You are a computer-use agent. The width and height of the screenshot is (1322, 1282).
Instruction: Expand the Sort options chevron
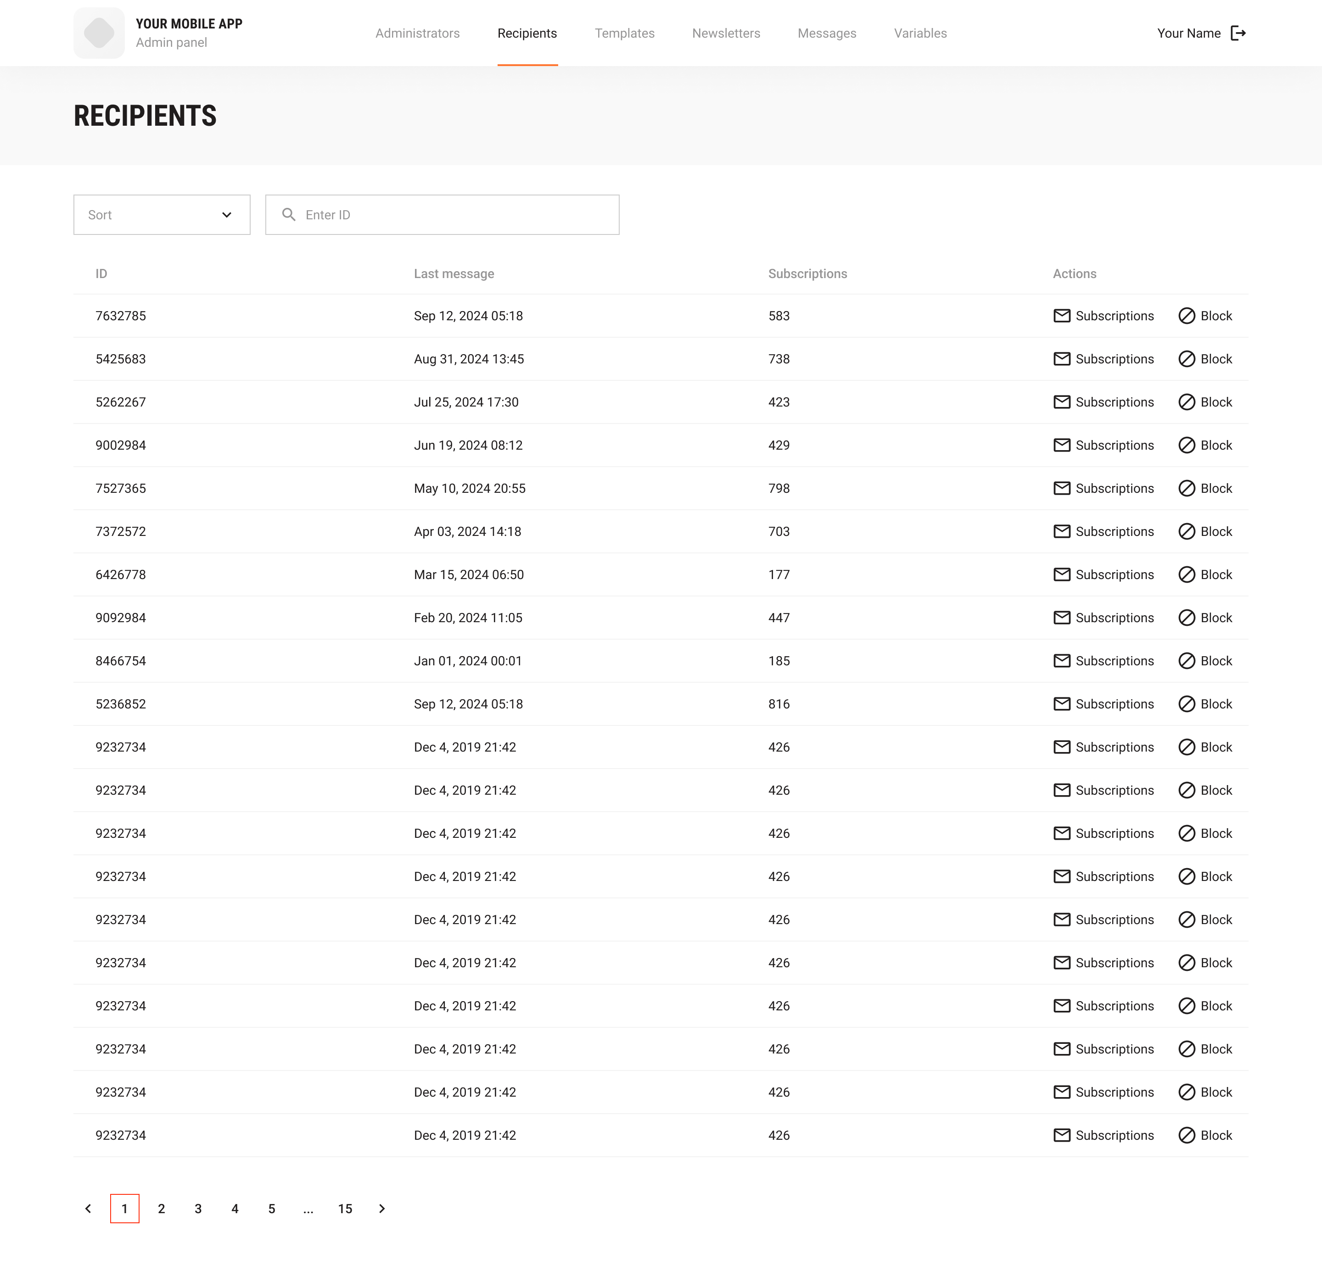[227, 215]
